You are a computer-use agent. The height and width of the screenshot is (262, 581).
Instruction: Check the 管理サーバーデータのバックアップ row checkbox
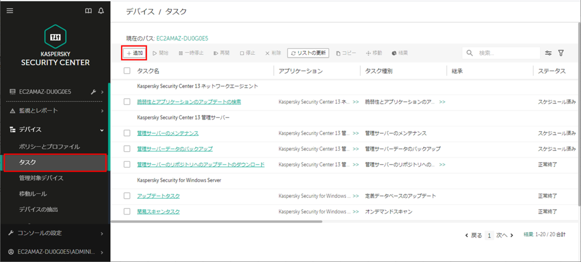tap(127, 148)
